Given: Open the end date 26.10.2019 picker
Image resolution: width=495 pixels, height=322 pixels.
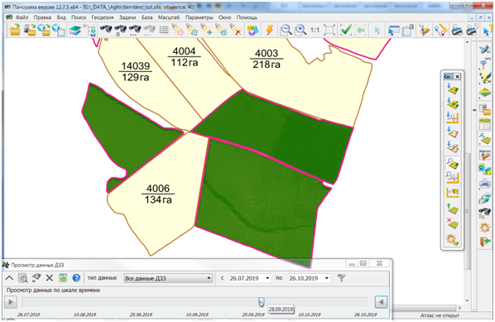Looking at the screenshot, I should click(x=309, y=278).
